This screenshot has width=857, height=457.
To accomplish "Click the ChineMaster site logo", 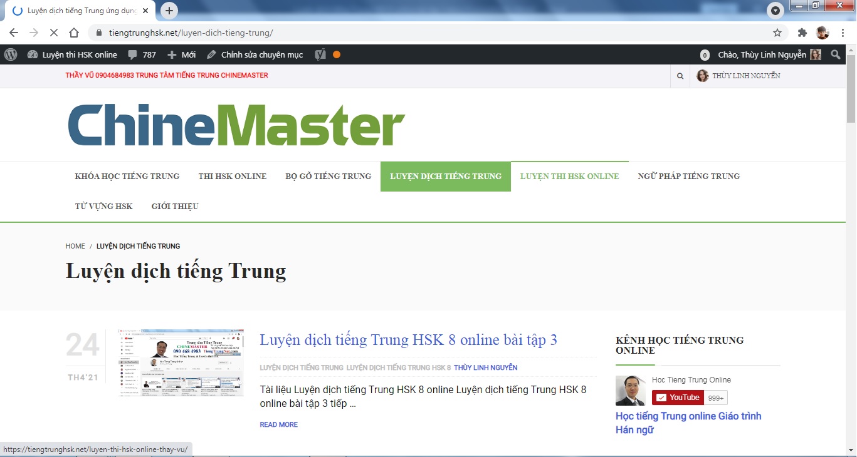I will (236, 125).
